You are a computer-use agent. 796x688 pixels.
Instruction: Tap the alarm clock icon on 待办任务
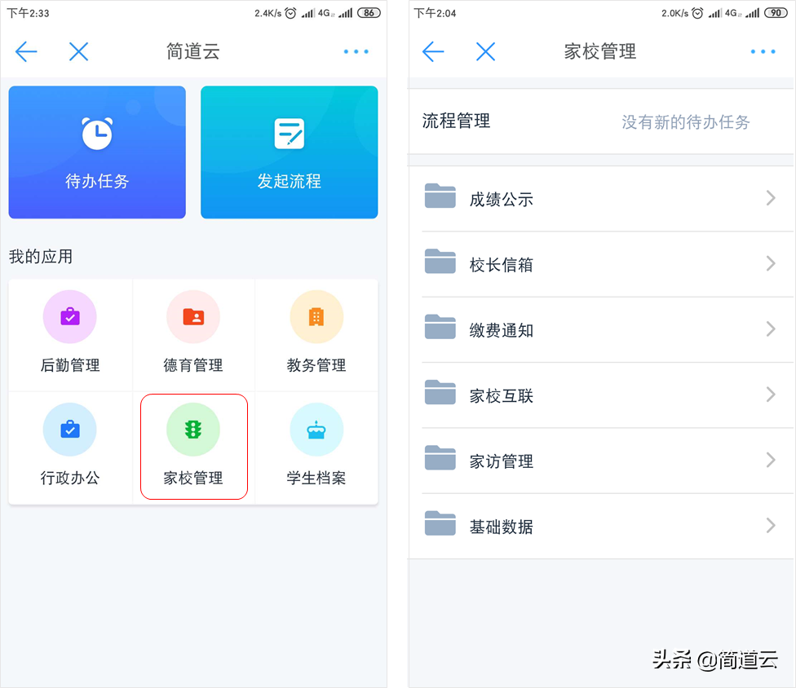97,134
